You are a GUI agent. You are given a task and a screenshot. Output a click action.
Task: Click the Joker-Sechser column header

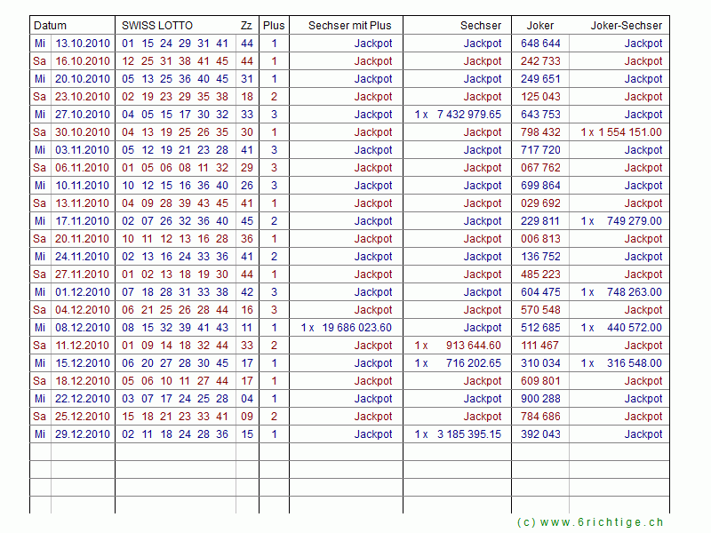tap(626, 26)
